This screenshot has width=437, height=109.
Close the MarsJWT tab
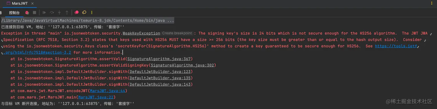pyautogui.click(x=32, y=3)
